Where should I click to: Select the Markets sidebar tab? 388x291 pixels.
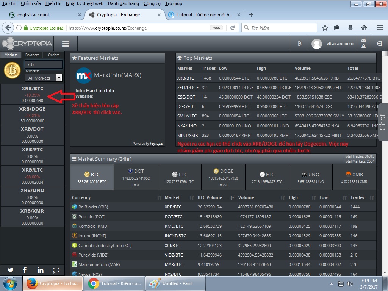(x=11, y=55)
